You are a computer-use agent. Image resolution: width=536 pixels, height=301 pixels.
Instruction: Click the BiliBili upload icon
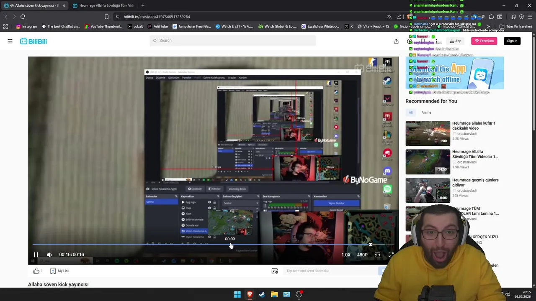click(396, 41)
